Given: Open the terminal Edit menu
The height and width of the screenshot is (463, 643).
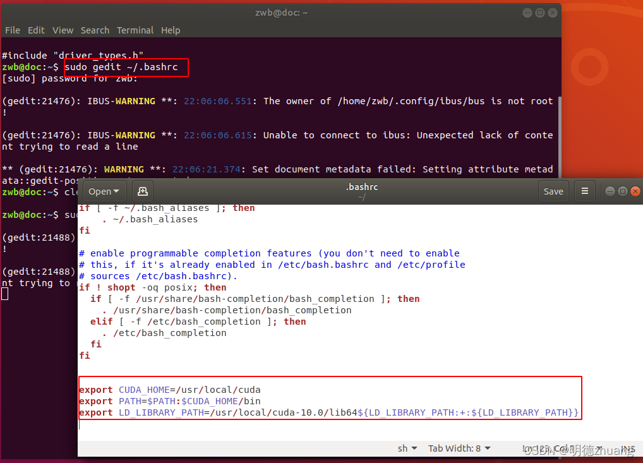Looking at the screenshot, I should 36,30.
